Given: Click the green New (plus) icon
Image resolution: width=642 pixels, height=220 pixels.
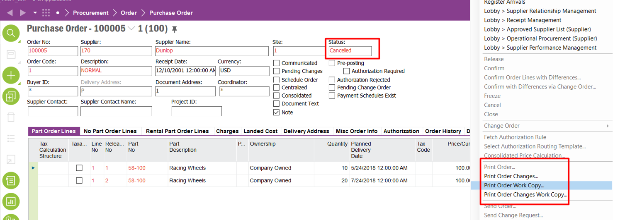Looking at the screenshot, I should tap(11, 75).
